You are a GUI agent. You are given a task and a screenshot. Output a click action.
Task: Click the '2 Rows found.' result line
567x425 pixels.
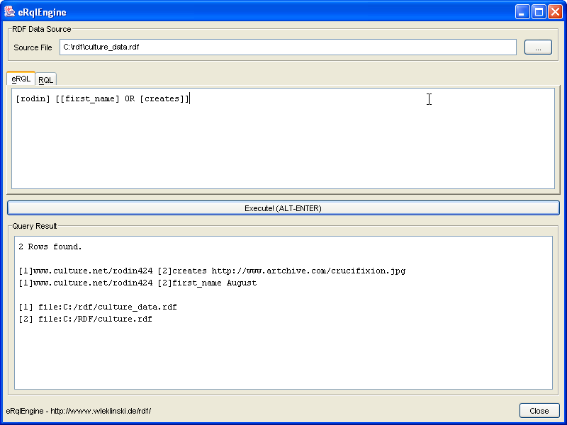pos(50,247)
